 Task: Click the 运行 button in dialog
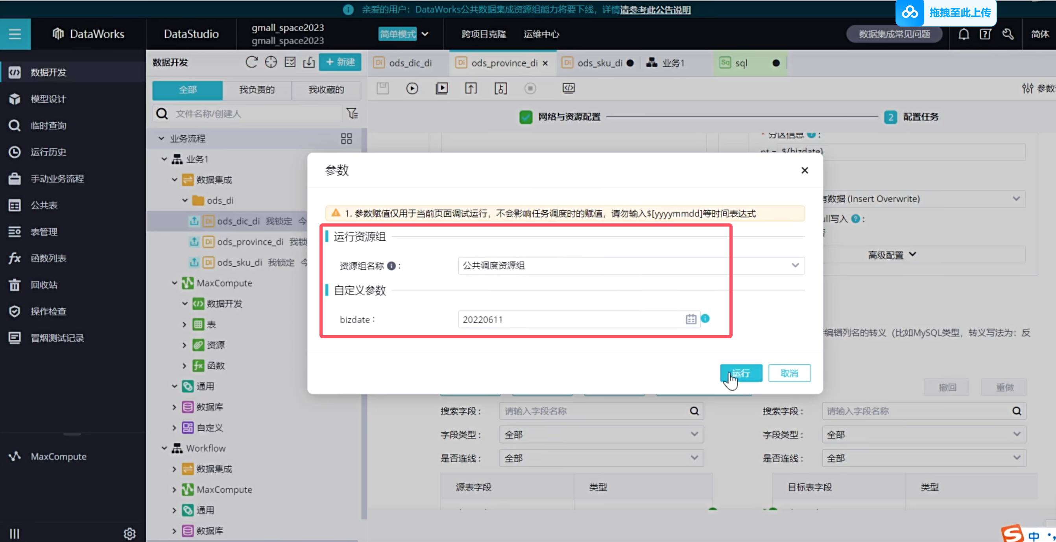tap(741, 373)
